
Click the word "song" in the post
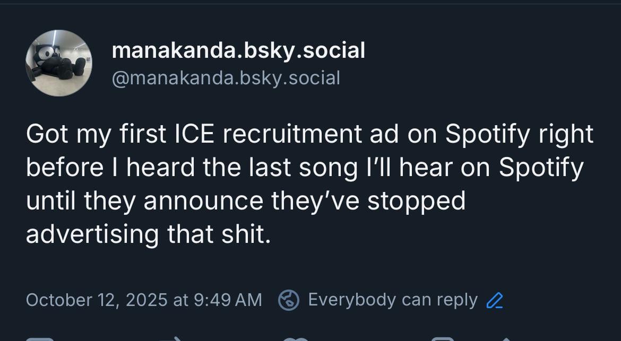tap(326, 168)
